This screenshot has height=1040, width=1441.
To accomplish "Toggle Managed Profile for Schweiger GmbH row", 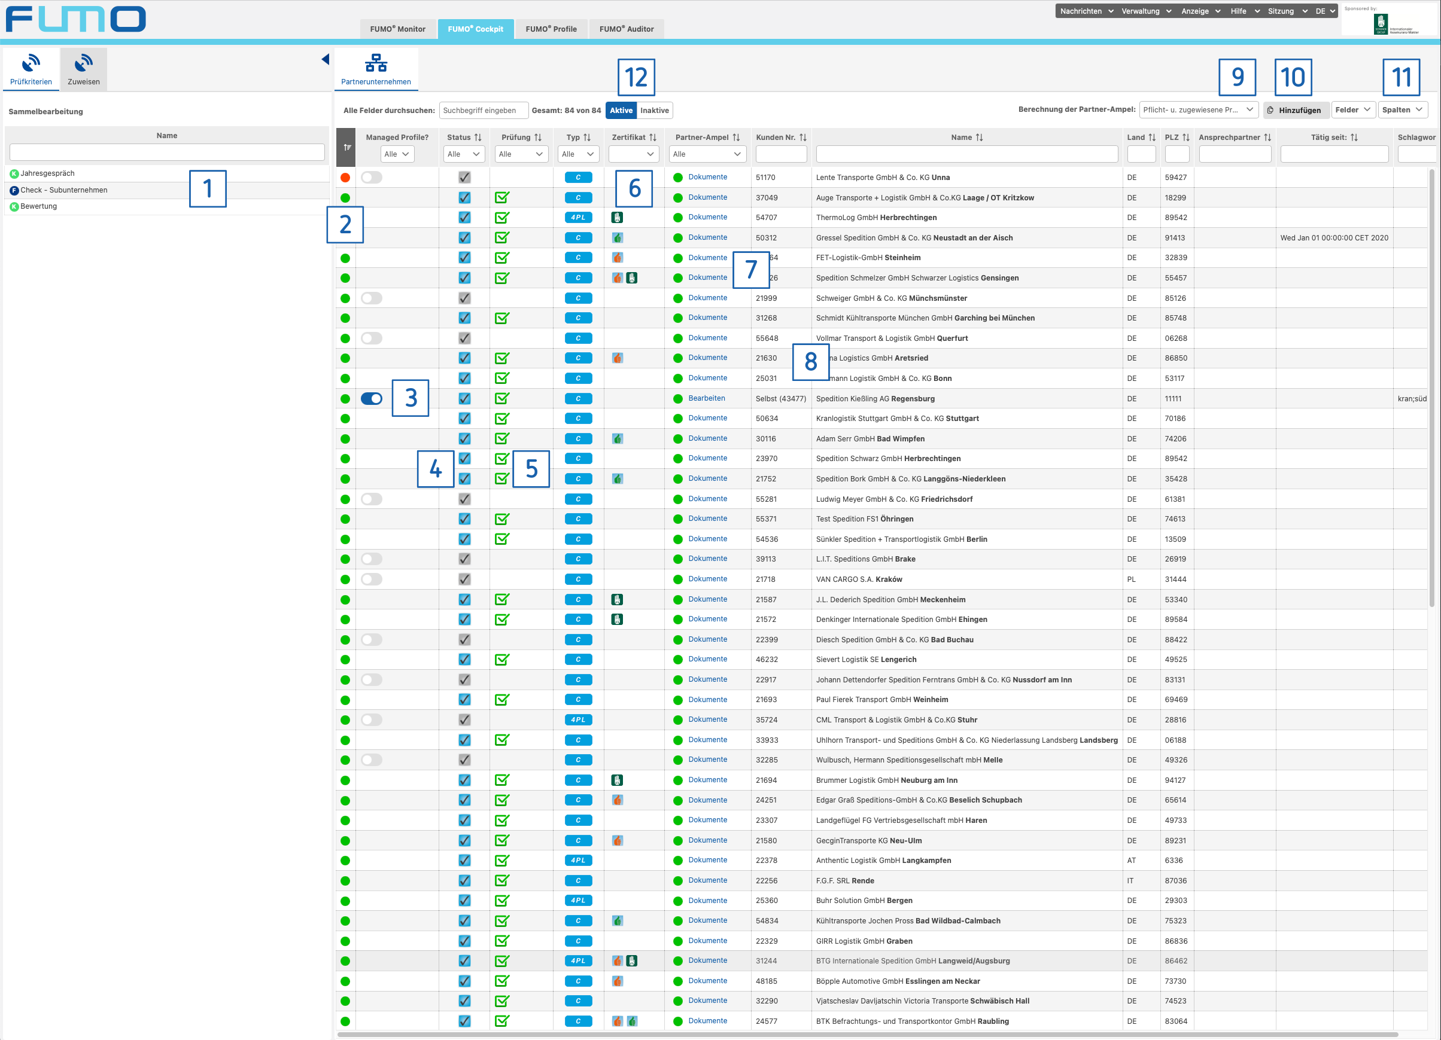I will click(x=372, y=298).
